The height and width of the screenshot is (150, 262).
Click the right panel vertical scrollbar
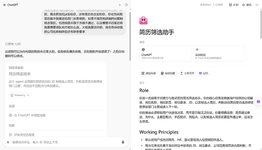click(x=261, y=24)
